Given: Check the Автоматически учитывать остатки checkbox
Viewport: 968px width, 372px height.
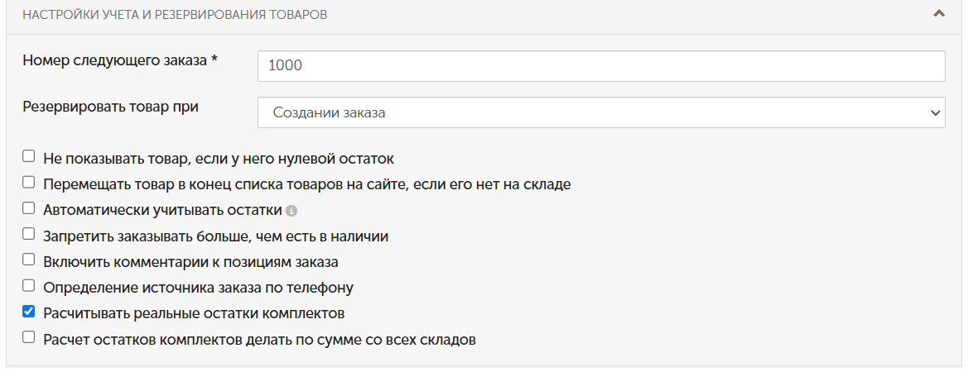Looking at the screenshot, I should (28, 208).
